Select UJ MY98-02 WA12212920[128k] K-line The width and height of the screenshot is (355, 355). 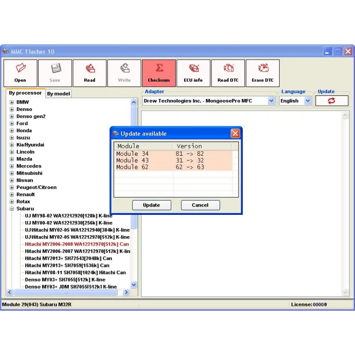point(69,216)
